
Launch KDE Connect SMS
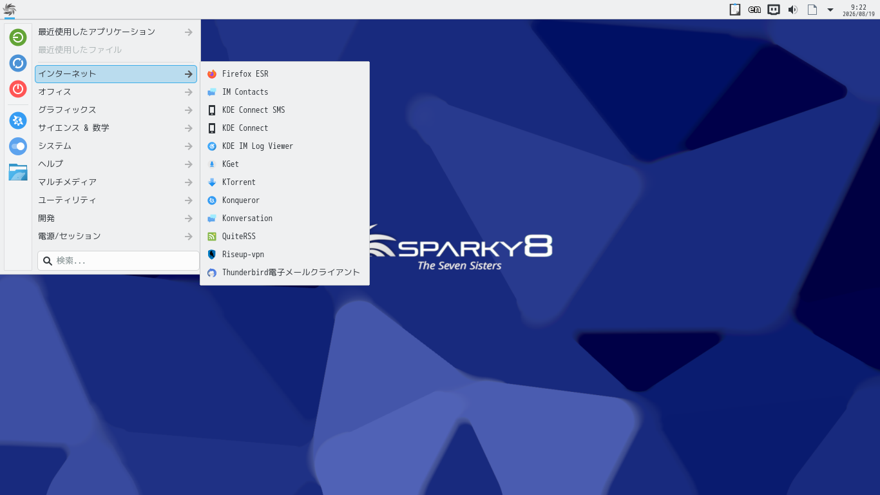click(285, 110)
